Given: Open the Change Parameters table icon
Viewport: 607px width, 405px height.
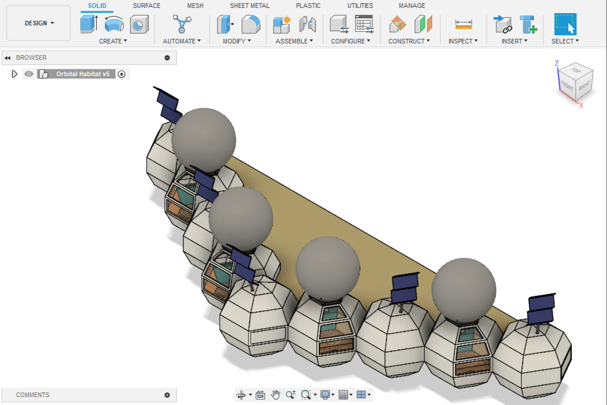Looking at the screenshot, I should coord(364,24).
